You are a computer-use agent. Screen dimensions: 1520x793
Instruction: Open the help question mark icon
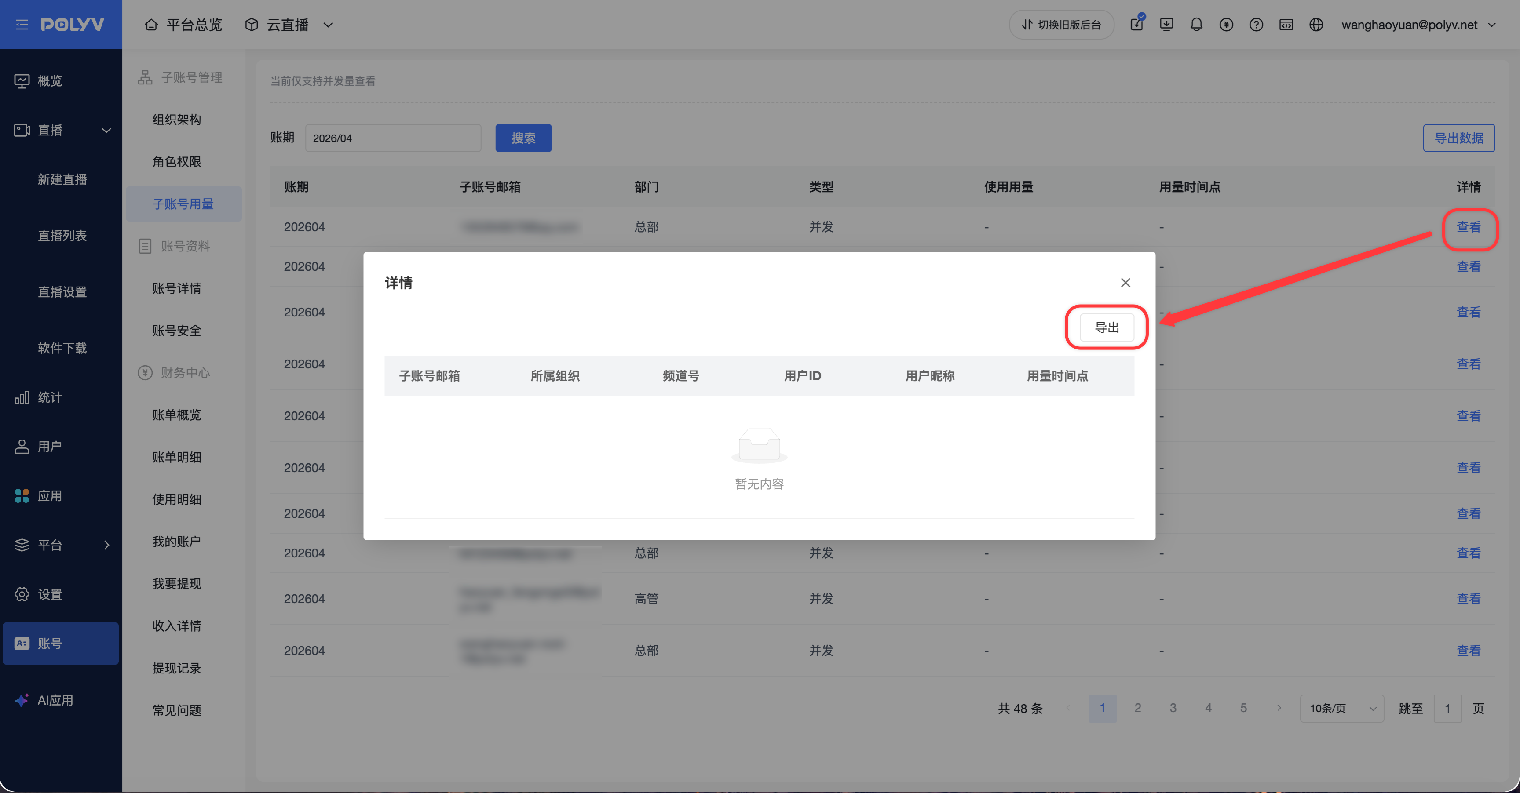point(1257,25)
